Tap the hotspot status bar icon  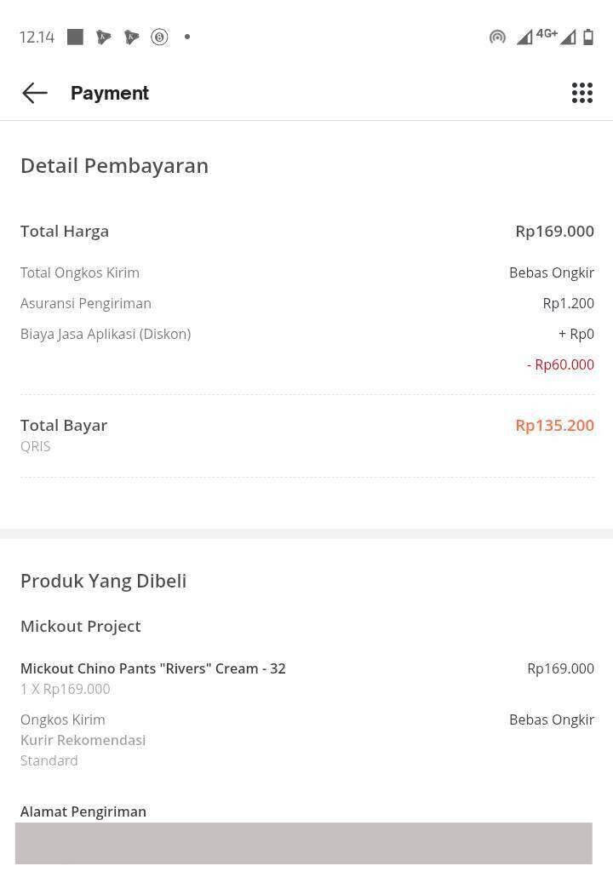point(497,37)
